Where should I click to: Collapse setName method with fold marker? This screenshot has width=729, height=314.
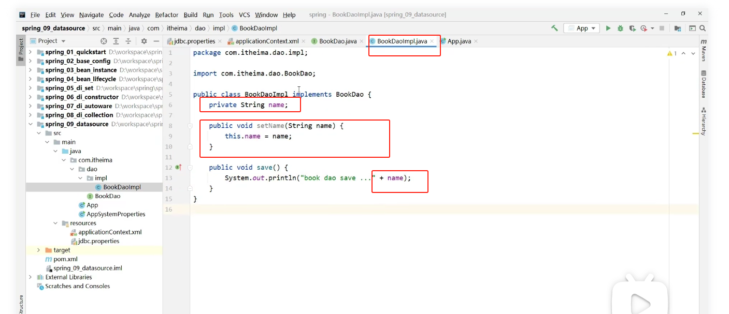pyautogui.click(x=190, y=126)
